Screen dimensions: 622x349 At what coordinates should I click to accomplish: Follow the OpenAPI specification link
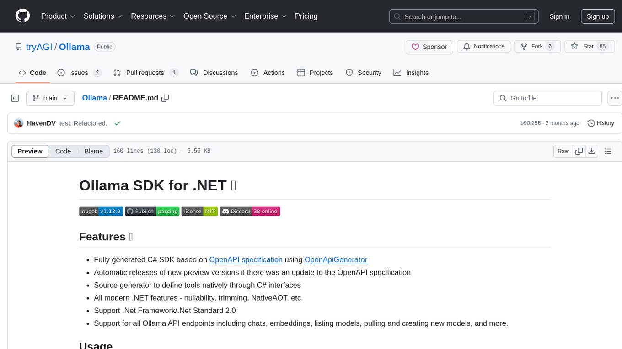pyautogui.click(x=246, y=259)
